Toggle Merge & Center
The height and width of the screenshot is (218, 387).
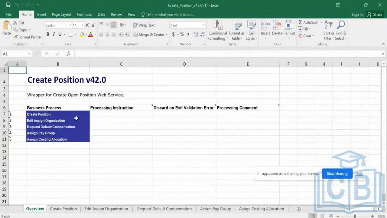pyautogui.click(x=148, y=35)
